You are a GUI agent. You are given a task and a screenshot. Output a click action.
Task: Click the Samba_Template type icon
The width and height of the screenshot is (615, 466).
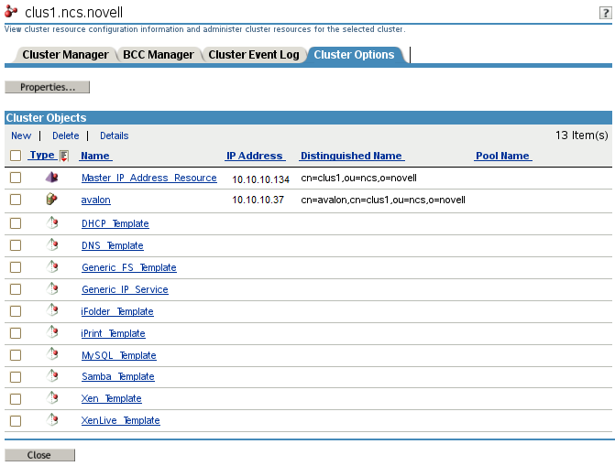[52, 376]
